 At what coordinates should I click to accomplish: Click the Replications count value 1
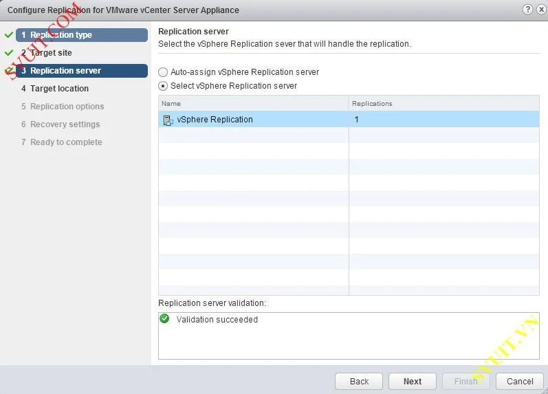coord(356,120)
